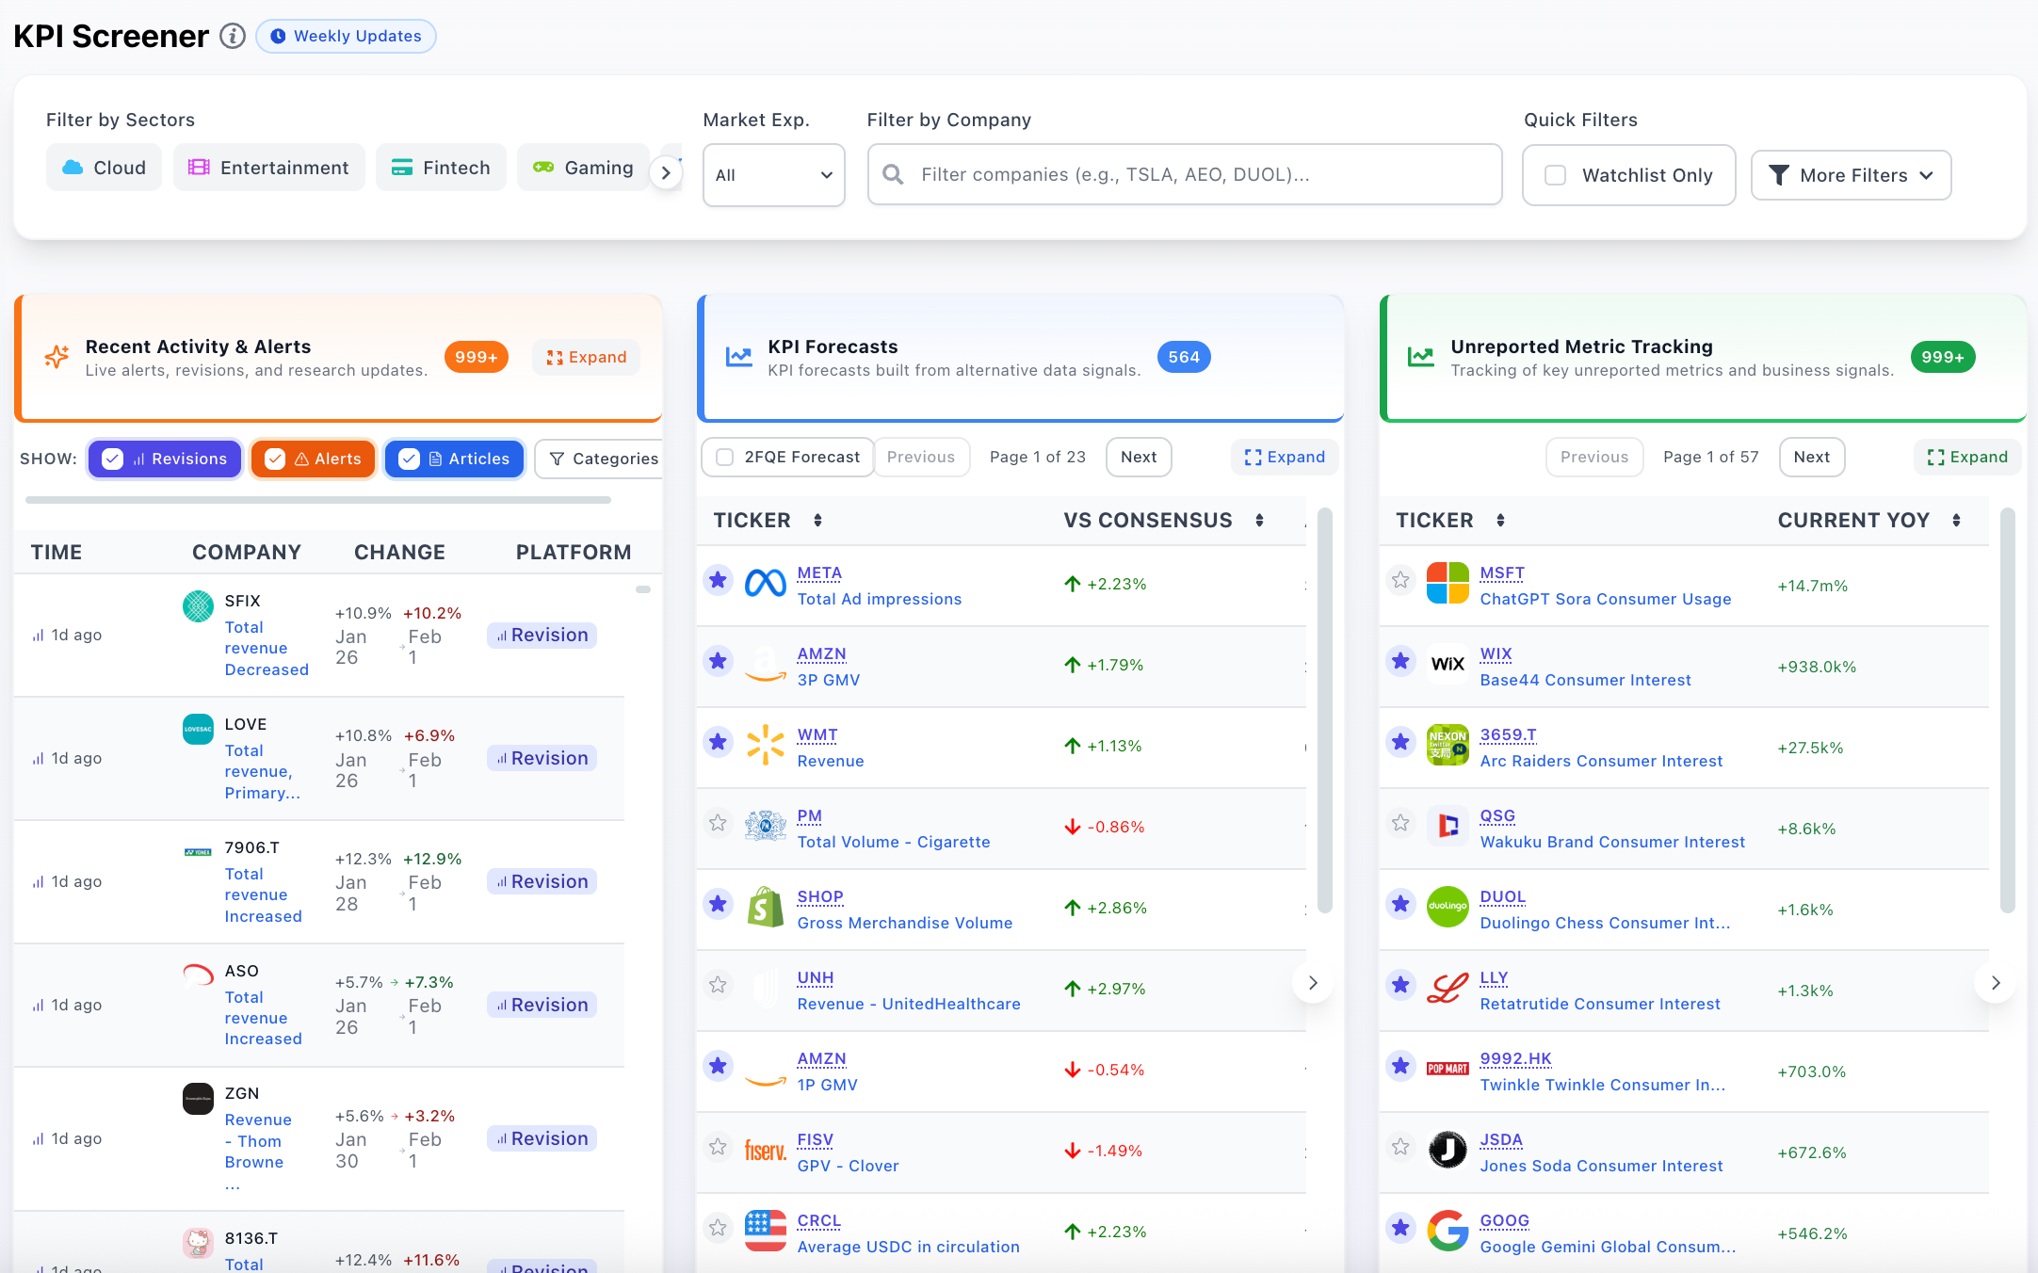Enable the Watchlist Only checkbox
Screen dimensions: 2038x1273
tap(1556, 175)
